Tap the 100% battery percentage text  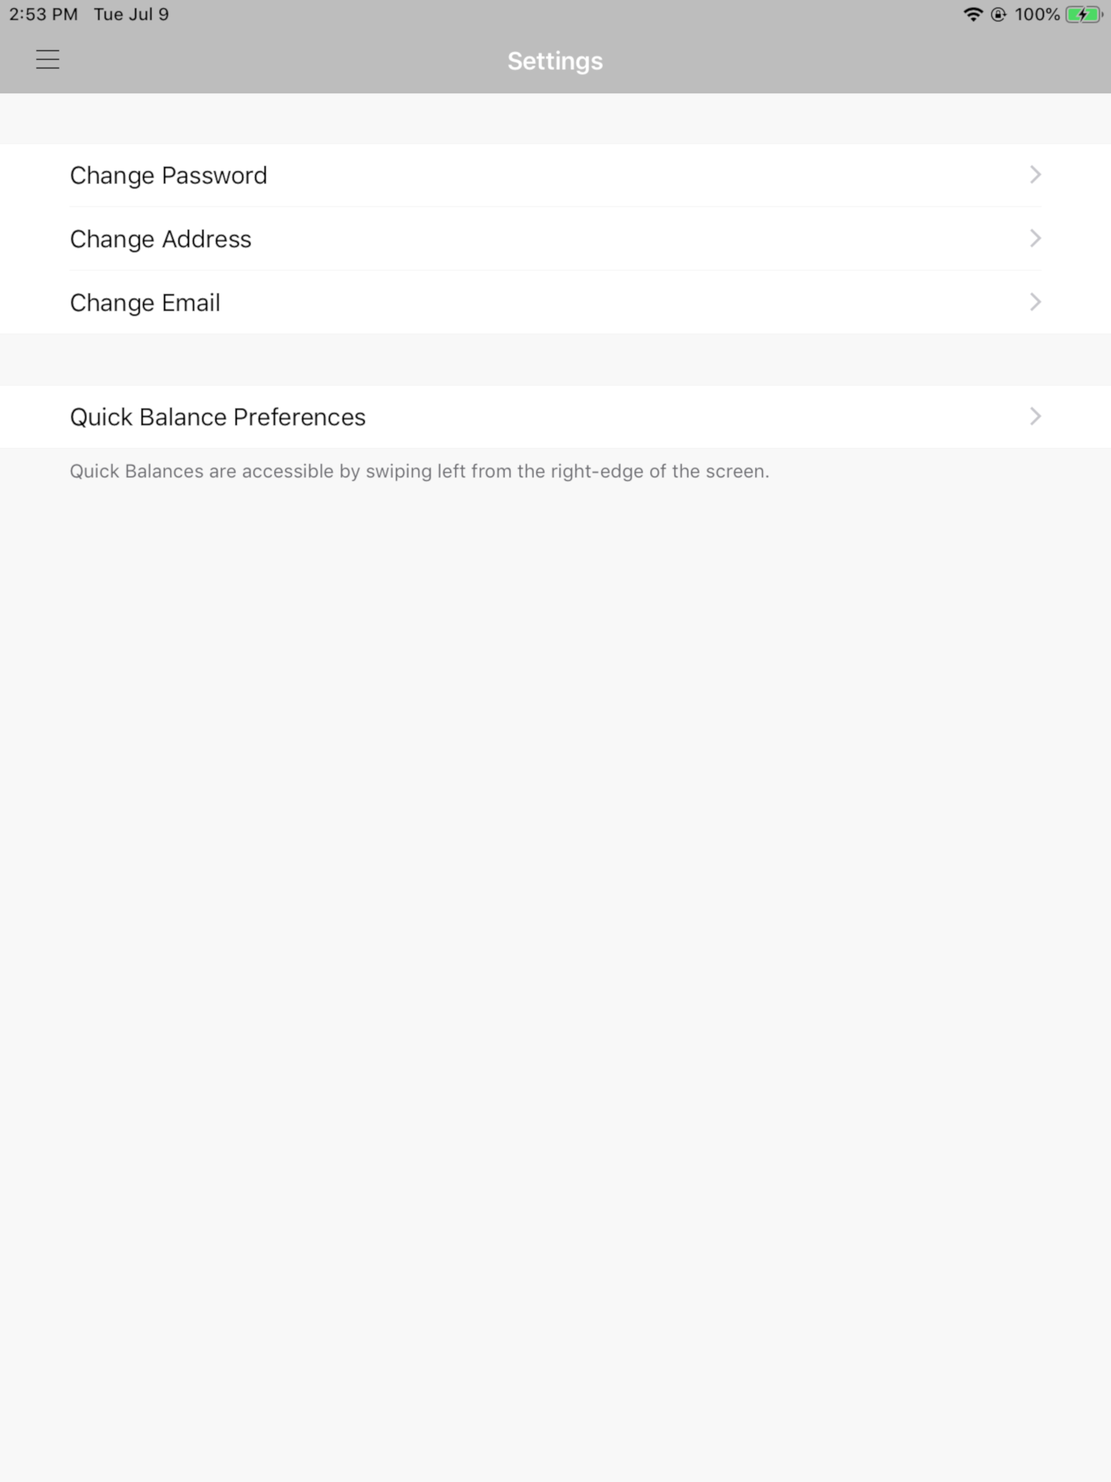[1037, 15]
